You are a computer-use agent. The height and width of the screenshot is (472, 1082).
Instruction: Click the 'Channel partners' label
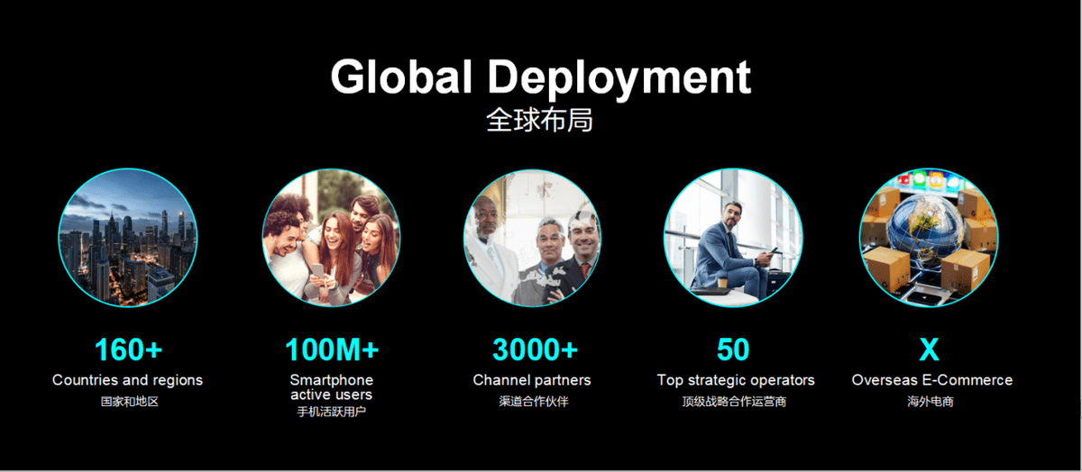pos(532,380)
